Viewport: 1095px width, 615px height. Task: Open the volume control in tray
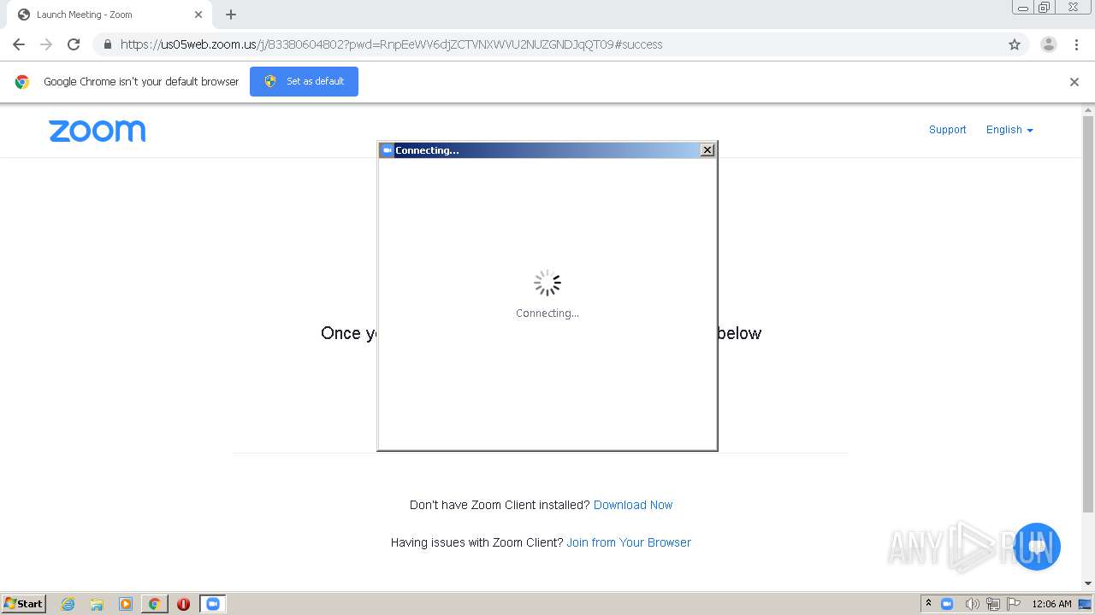(972, 604)
